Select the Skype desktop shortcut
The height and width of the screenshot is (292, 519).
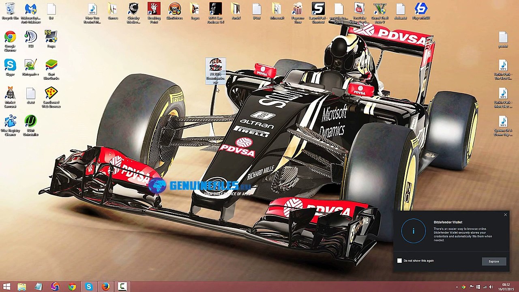(10, 68)
